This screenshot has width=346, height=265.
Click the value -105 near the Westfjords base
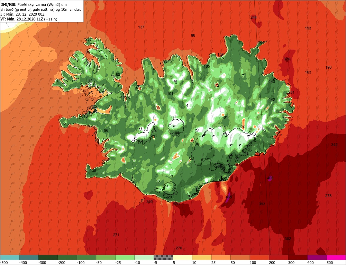pos(123,97)
